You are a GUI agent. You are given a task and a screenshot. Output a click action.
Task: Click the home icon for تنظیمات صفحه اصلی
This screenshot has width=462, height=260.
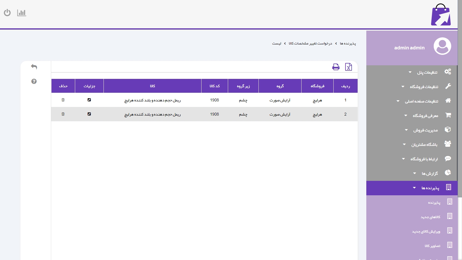pyautogui.click(x=448, y=101)
